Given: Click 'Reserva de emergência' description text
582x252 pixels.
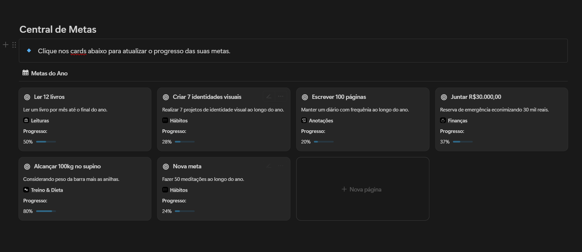Looking at the screenshot, I should pyautogui.click(x=494, y=110).
